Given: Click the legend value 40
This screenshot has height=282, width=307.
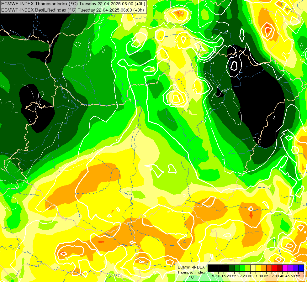Looking at the screenshot, I should coord(282,276).
